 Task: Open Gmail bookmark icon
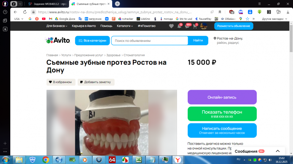[x=50, y=19]
